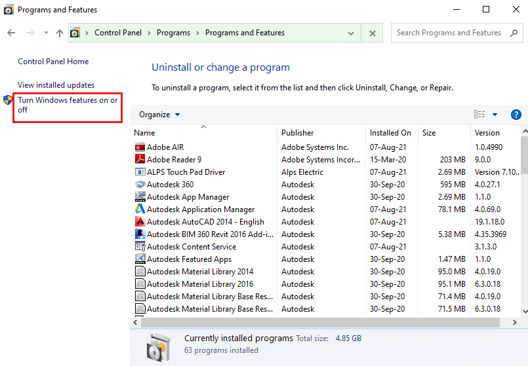
Task: Click the horizontal scrollbar right arrow
Action: point(514,323)
